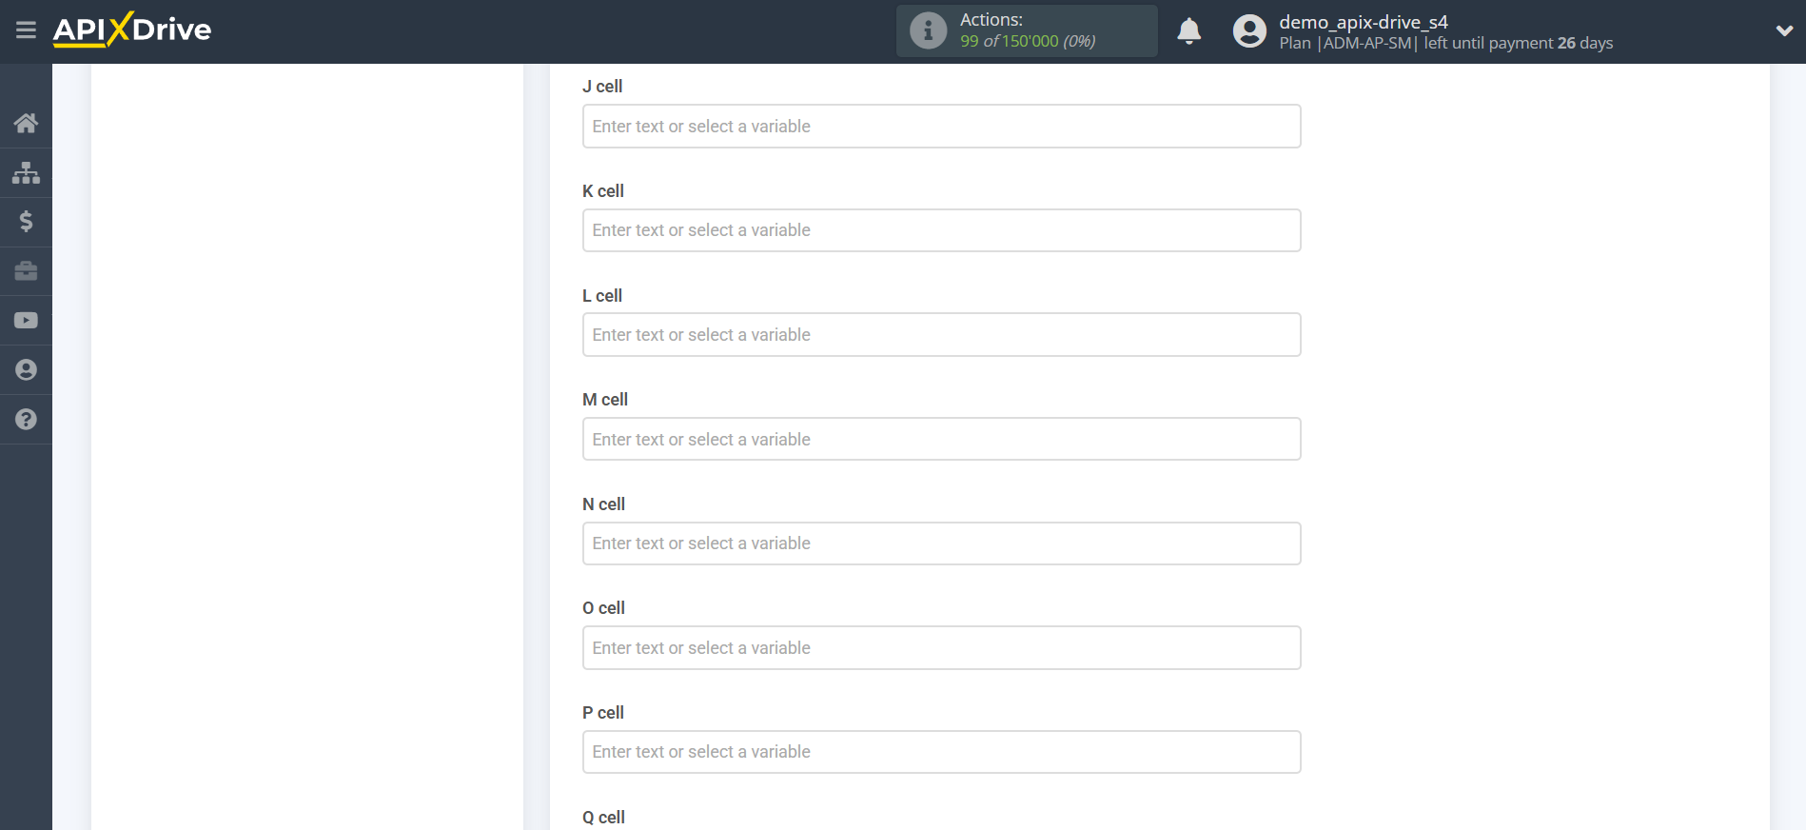Click inside the K cell input field
This screenshot has height=830, width=1806.
coord(941,229)
